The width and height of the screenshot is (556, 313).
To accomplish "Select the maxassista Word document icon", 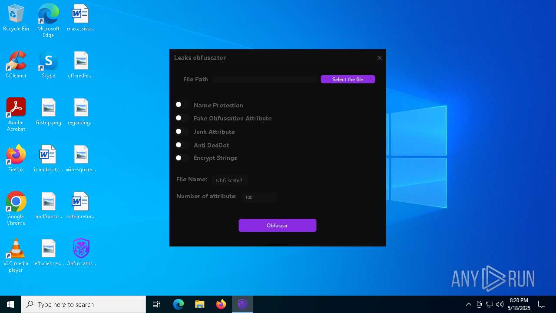I will [x=81, y=18].
